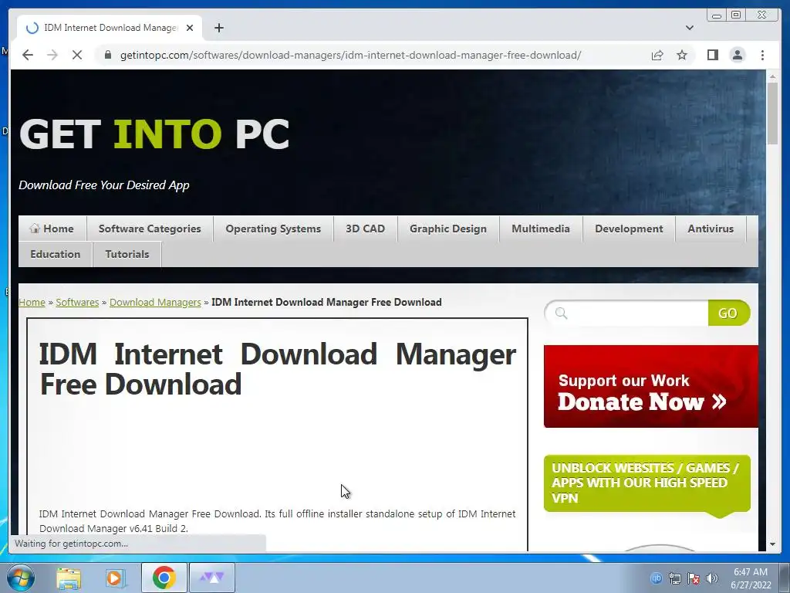790x593 pixels.
Task: Open the network tray icon
Action: [674, 578]
